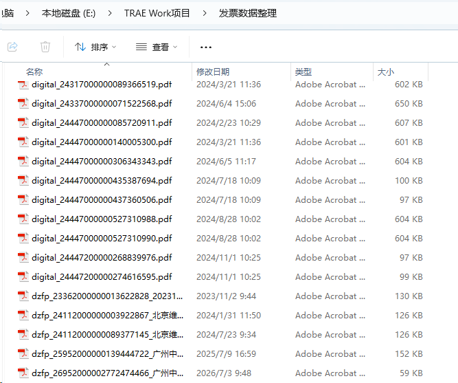The image size is (458, 383).
Task: Click PDF icon of digital_24447000000437360506.pdf
Action: tap(23, 200)
